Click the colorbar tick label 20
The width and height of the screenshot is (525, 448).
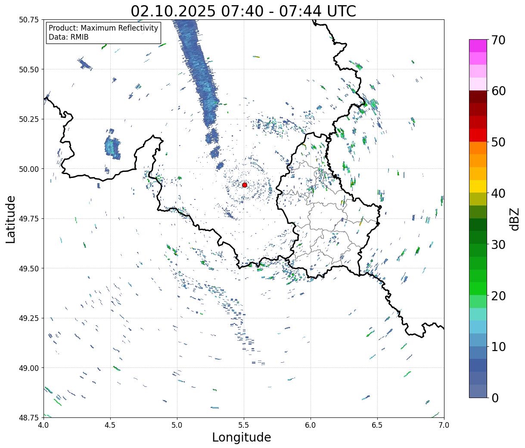(498, 296)
